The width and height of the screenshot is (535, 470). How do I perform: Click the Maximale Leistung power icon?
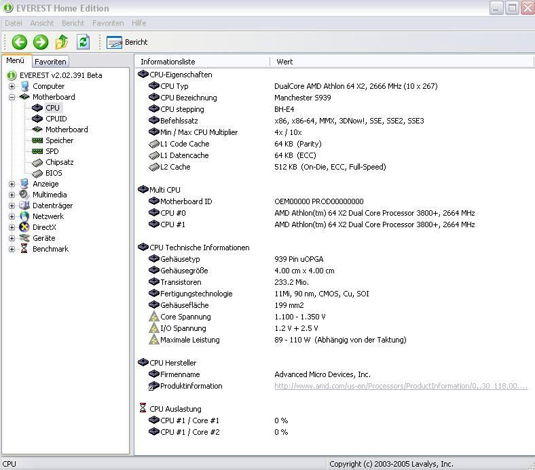154,340
